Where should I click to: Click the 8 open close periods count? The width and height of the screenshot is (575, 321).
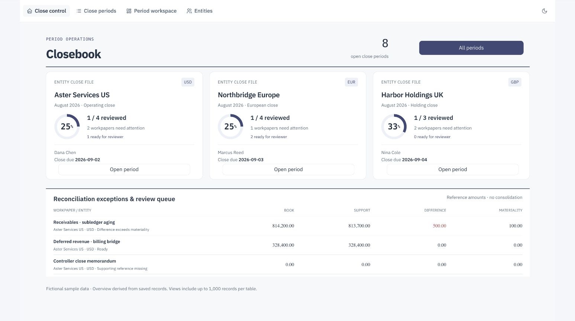(385, 43)
